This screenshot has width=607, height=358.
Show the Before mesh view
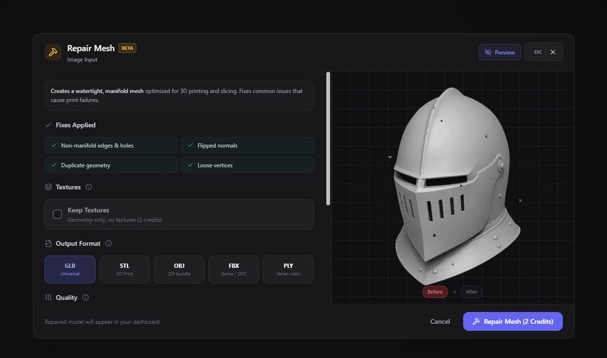435,292
